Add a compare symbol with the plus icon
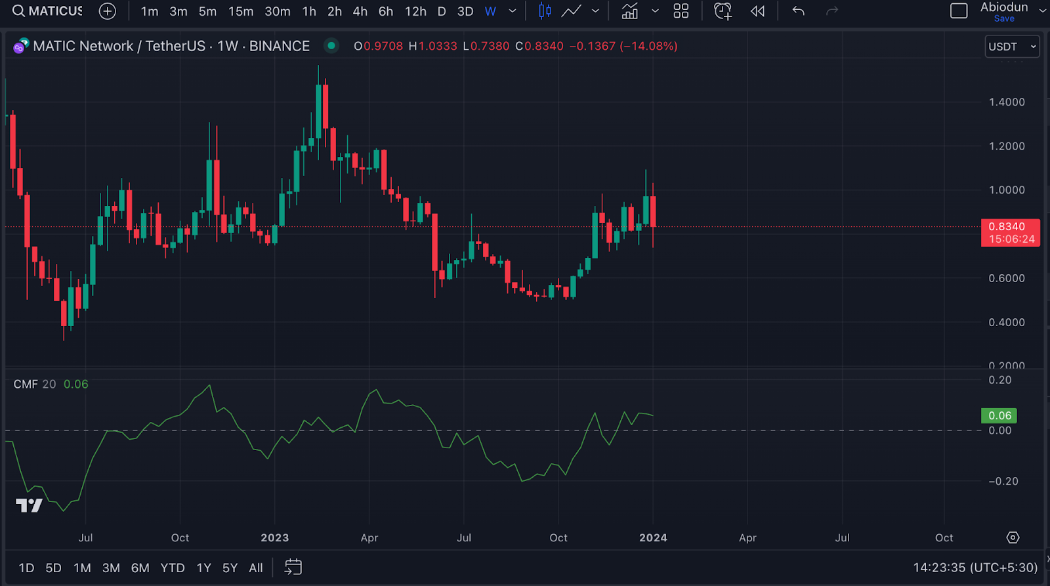Screen dimensions: 1050x586 (107, 11)
